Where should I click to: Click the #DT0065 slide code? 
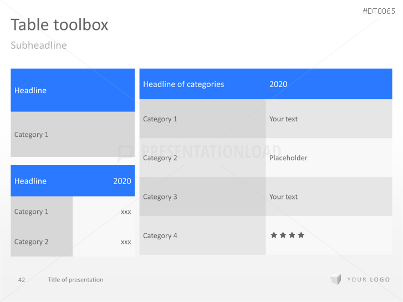click(379, 12)
